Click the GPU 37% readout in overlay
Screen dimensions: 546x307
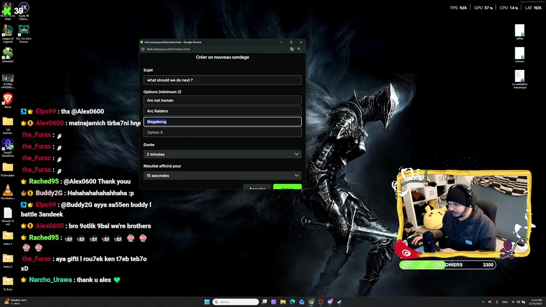click(x=483, y=8)
